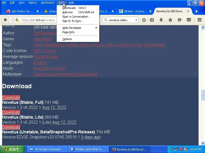Open the downloads arrow in the toolbar

pos(161,20)
